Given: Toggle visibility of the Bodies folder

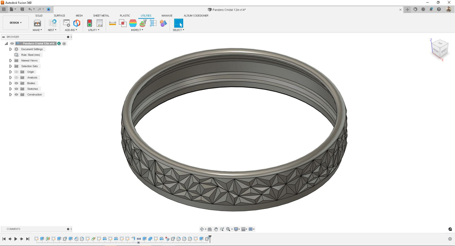Looking at the screenshot, I should (16, 83).
